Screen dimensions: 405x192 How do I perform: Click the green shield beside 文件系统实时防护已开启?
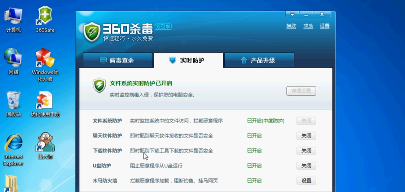pos(99,85)
